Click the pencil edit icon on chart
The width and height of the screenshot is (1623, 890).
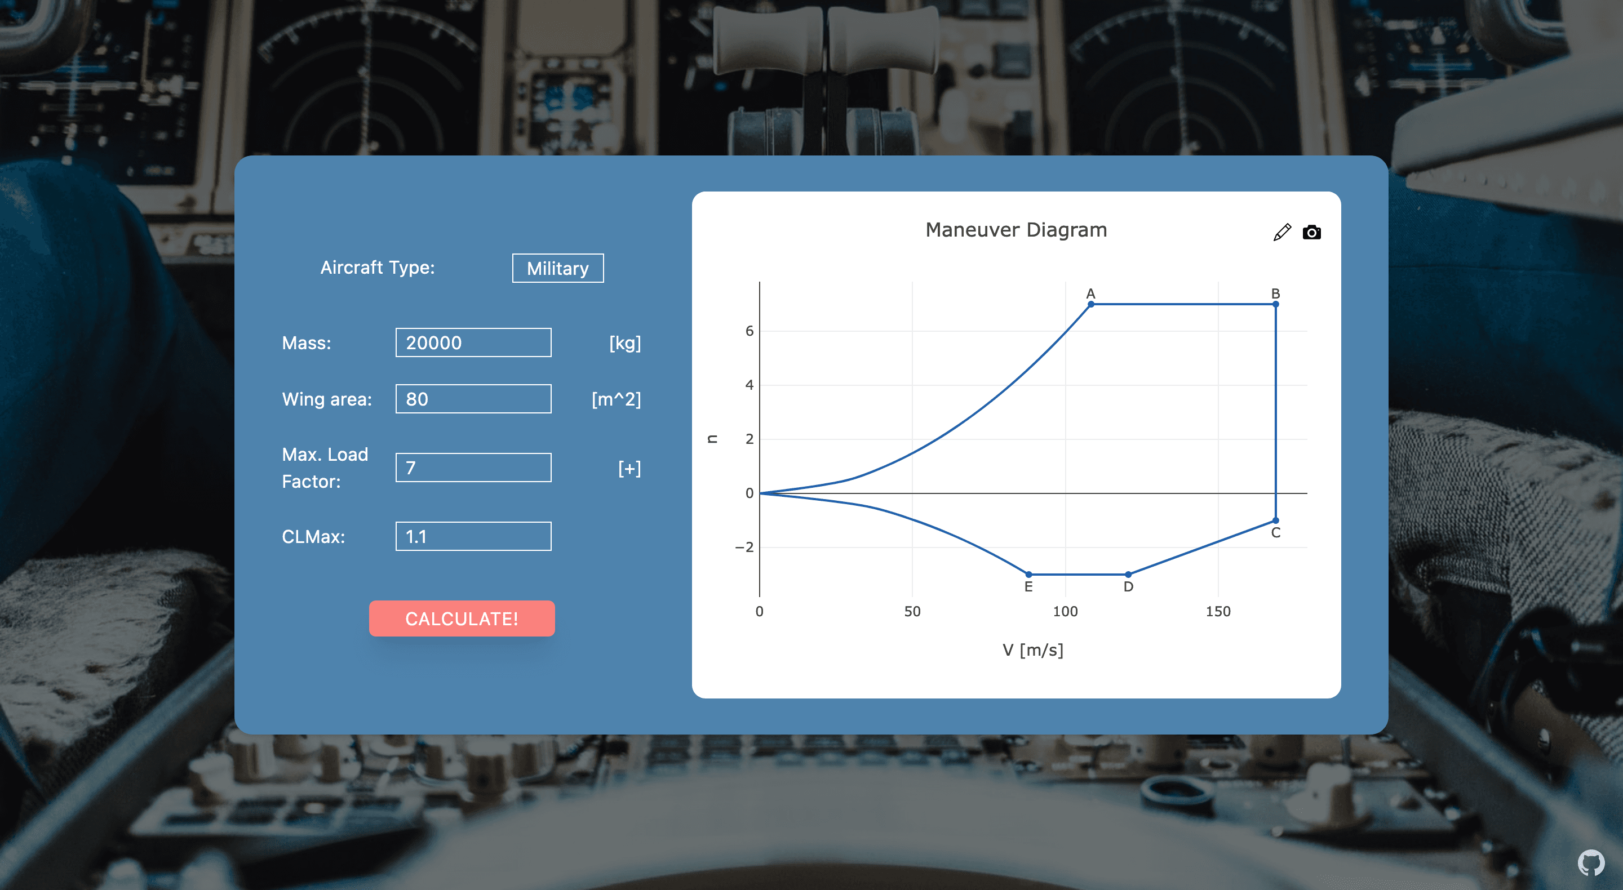coord(1281,233)
